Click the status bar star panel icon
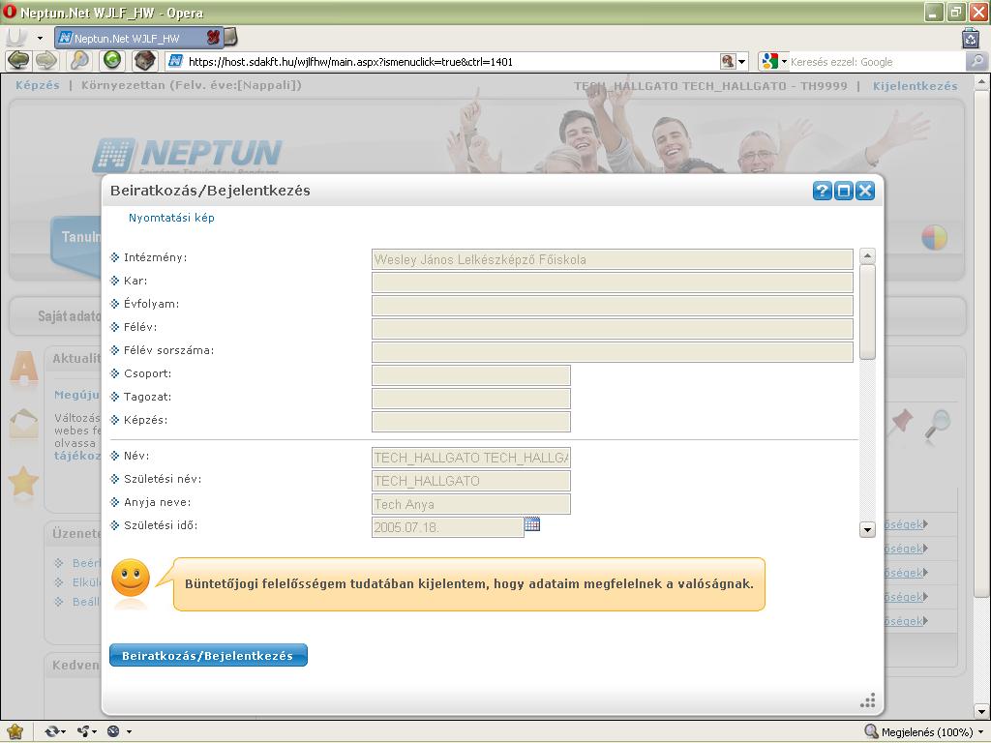This screenshot has height=743, width=991. point(15,731)
